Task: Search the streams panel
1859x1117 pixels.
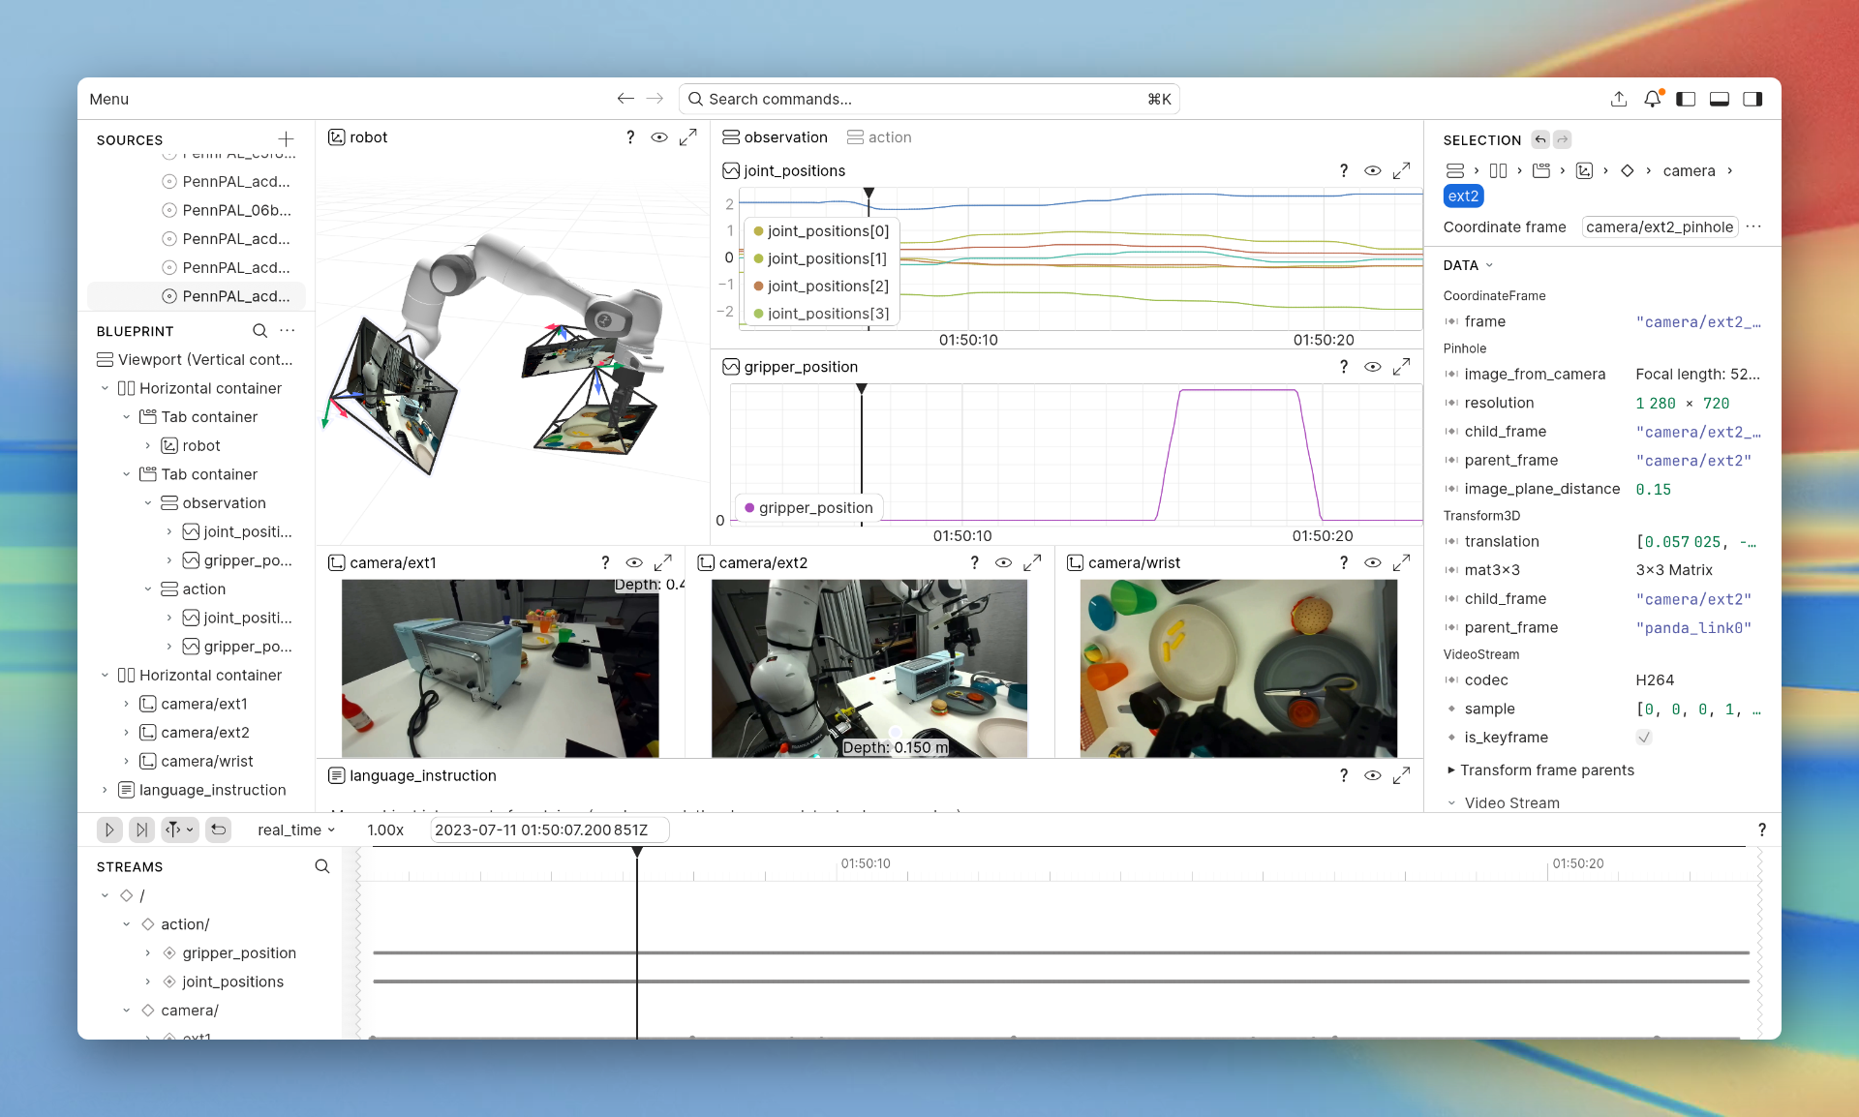Action: pyautogui.click(x=322, y=866)
